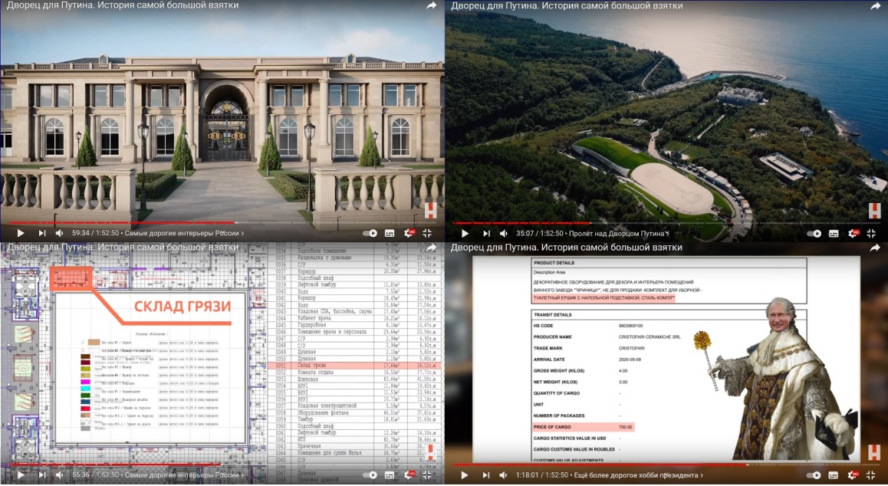Click the 'PRODUCER NAME' field label
This screenshot has height=486, width=888.
[x=552, y=337]
